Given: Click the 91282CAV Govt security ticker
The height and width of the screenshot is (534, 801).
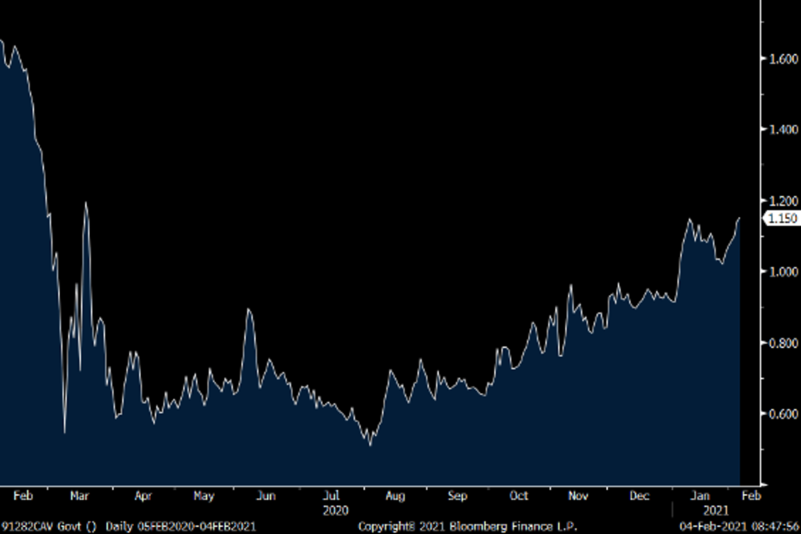Looking at the screenshot, I should coord(42,526).
